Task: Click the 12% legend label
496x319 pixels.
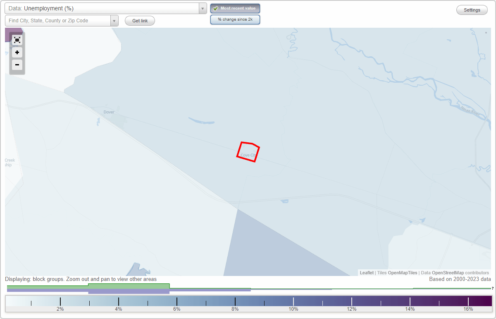Action: (x=352, y=309)
